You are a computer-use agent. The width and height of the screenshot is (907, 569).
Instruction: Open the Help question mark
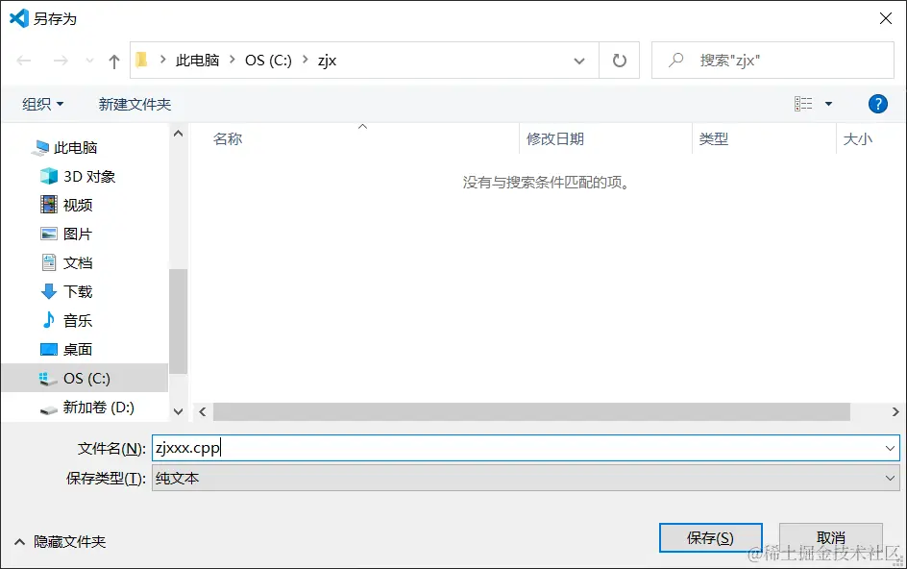coord(878,103)
